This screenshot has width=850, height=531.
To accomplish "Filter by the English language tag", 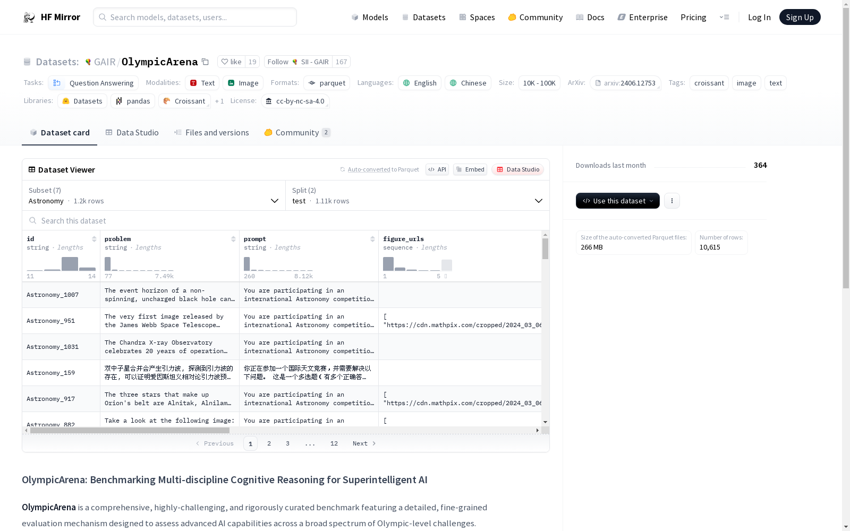I will 420,83.
